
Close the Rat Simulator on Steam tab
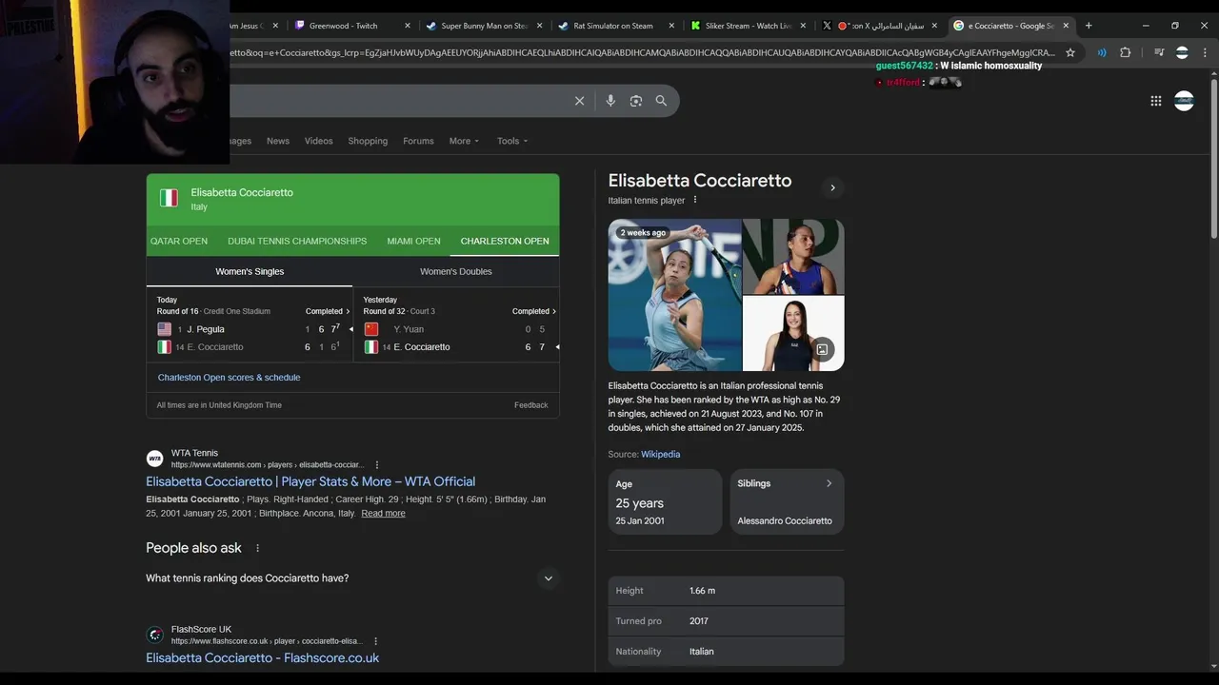671,26
